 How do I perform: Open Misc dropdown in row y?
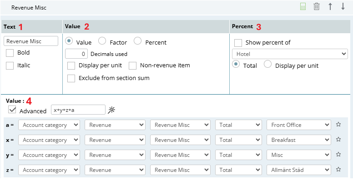(299, 155)
